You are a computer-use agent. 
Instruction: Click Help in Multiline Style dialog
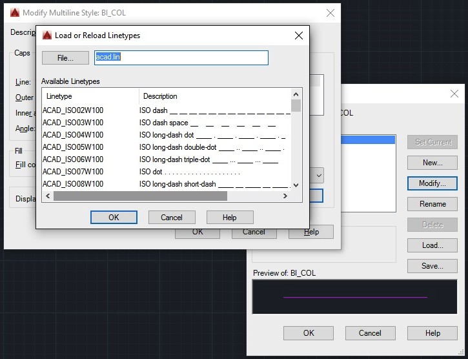point(432,333)
